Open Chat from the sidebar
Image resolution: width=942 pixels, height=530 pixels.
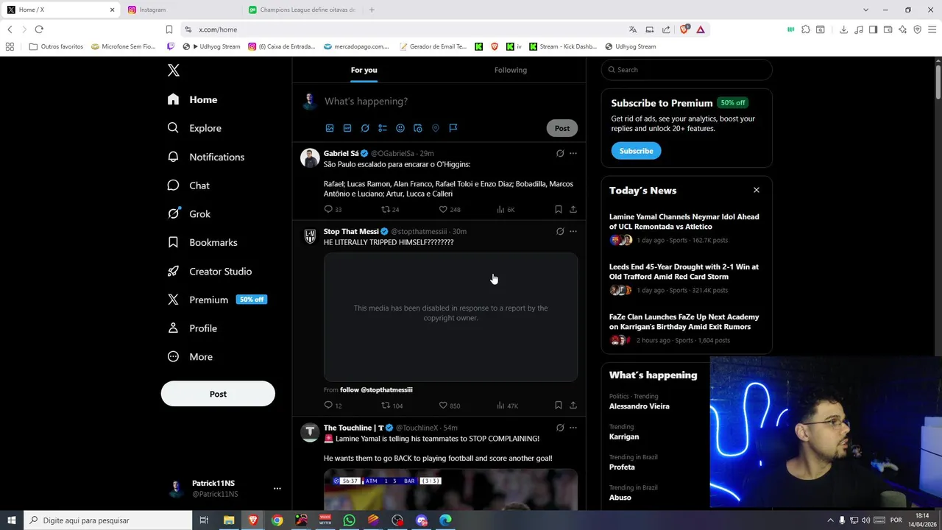pos(188,185)
